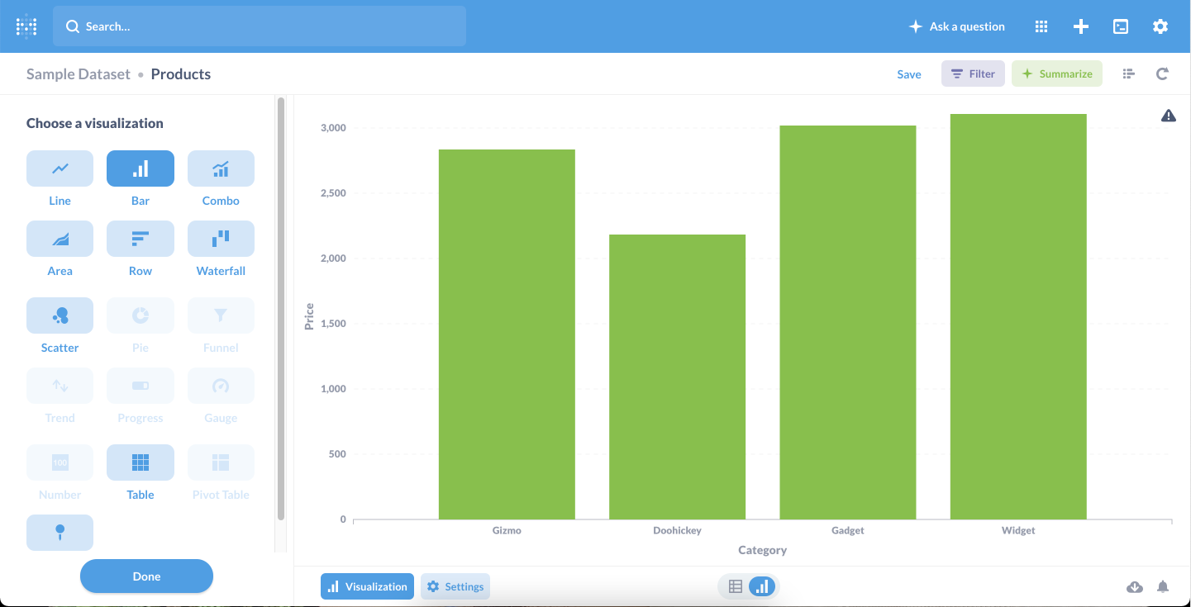1191x607 pixels.
Task: Switch to the Table visualization
Action: click(141, 462)
